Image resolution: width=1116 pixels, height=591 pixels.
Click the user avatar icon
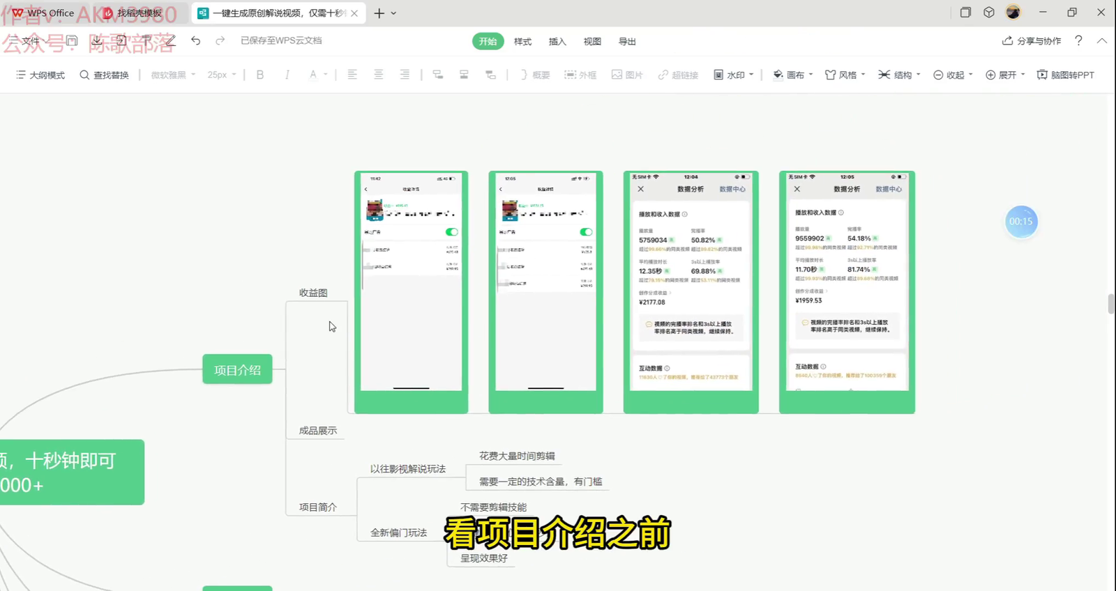[x=1013, y=13]
